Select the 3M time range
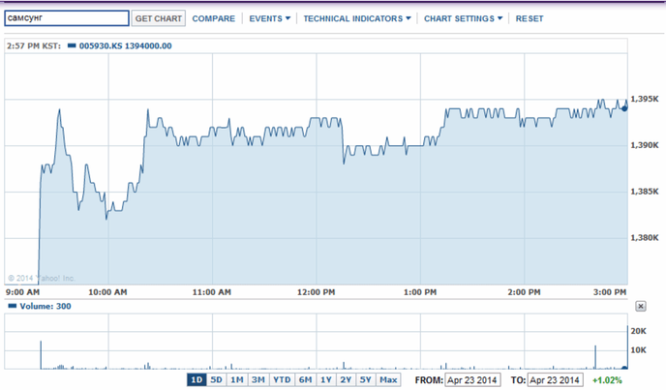Viewport: 666px width, 390px height. coord(257,379)
